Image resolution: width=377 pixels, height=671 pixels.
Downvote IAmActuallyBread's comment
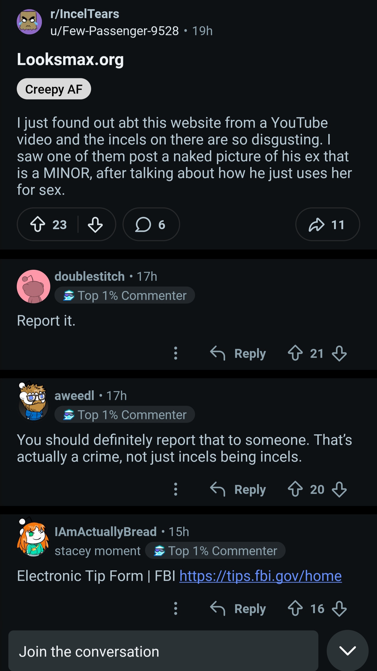(339, 608)
